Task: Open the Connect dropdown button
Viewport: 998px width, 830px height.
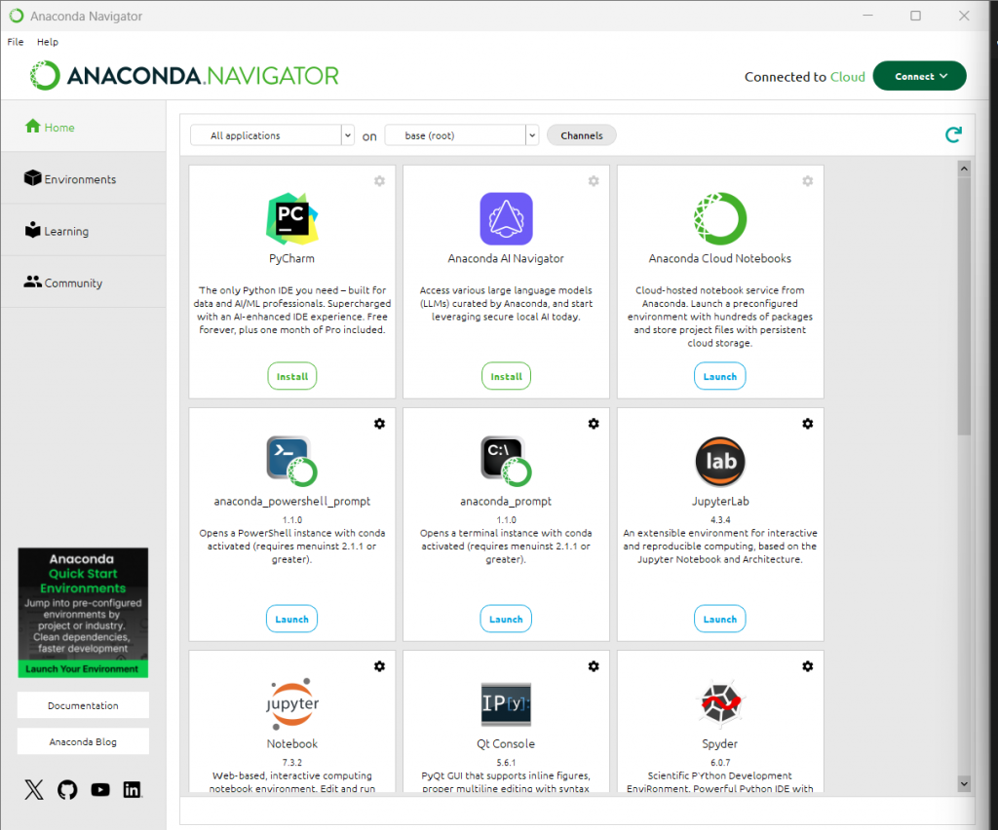Action: (920, 76)
